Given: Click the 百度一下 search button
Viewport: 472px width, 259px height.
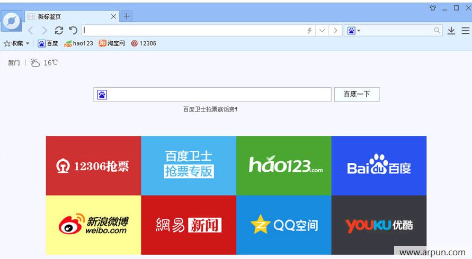Looking at the screenshot, I should click(357, 94).
